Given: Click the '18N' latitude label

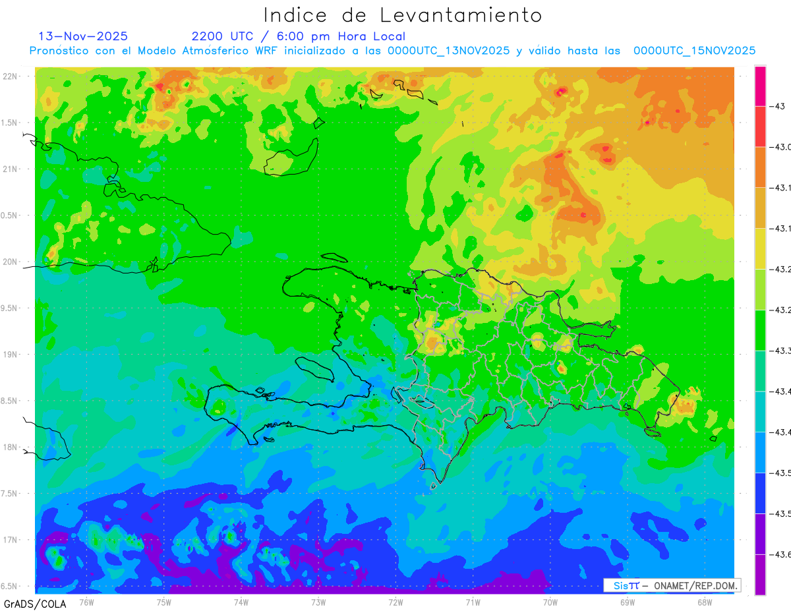Looking at the screenshot, I should coord(11,447).
